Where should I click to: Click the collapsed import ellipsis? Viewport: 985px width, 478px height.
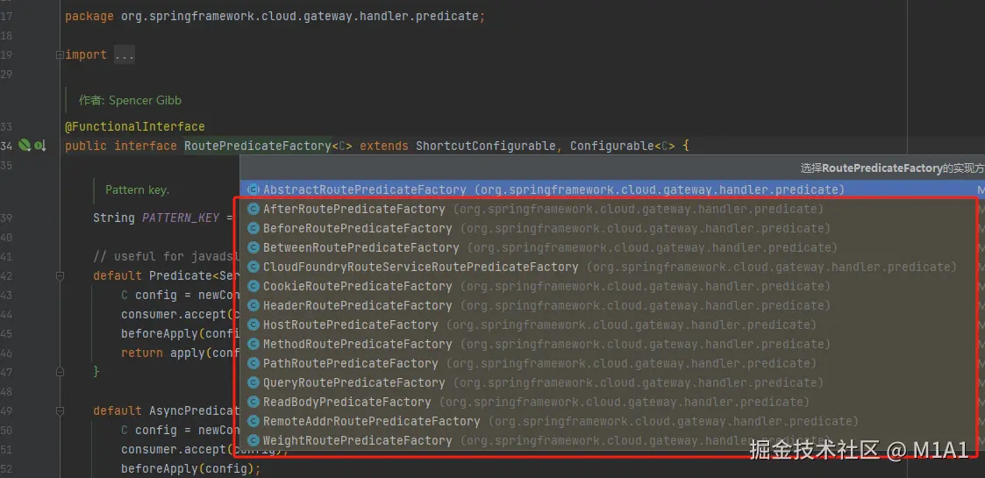click(125, 55)
